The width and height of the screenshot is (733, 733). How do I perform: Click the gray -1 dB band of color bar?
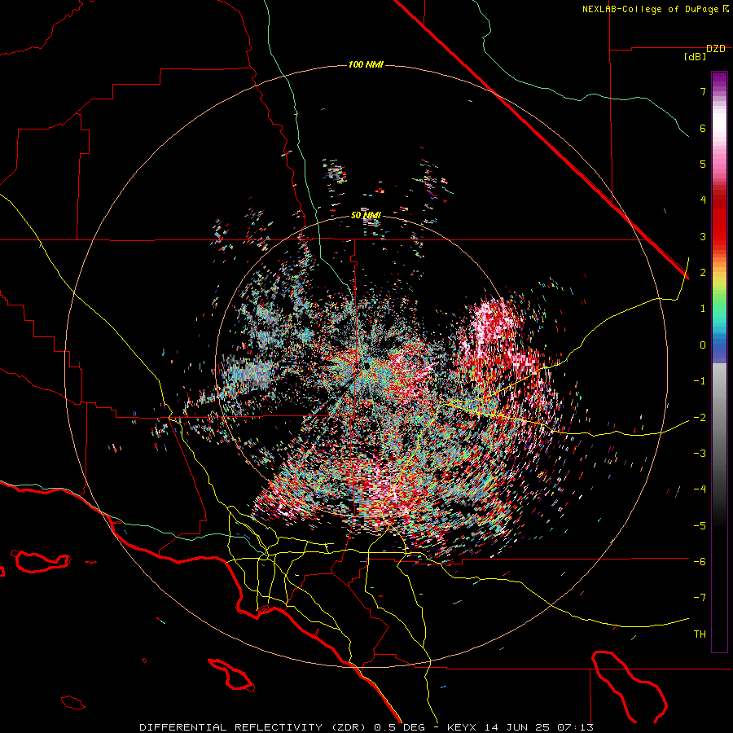719,381
